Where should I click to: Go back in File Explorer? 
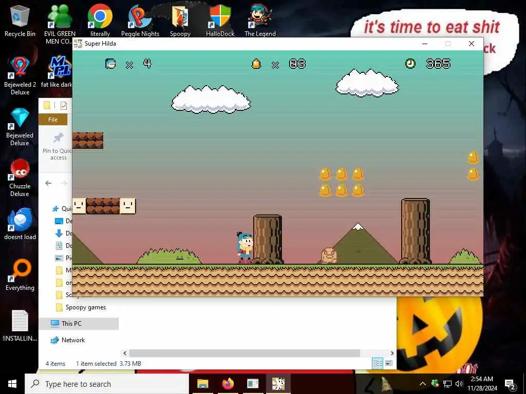click(x=48, y=183)
